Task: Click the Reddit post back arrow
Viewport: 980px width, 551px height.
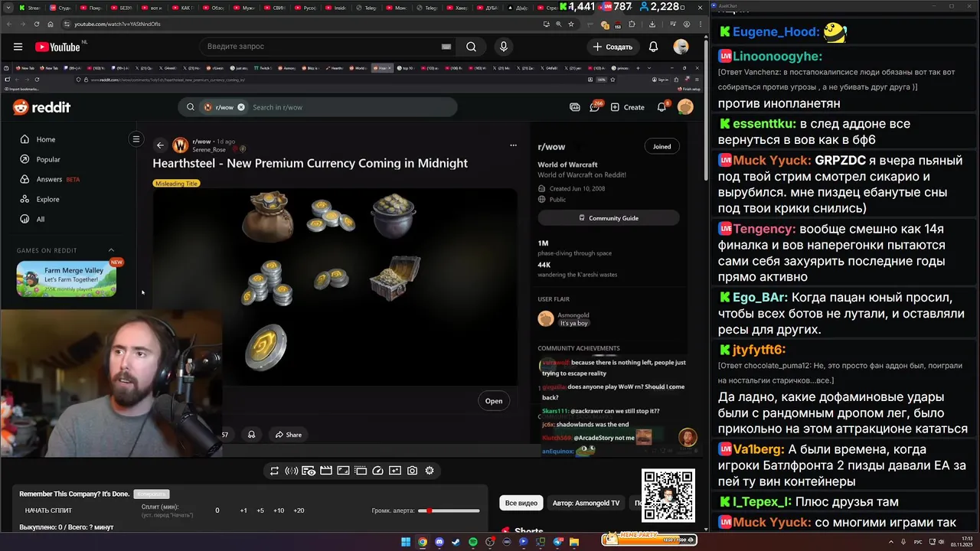Action: [x=160, y=145]
